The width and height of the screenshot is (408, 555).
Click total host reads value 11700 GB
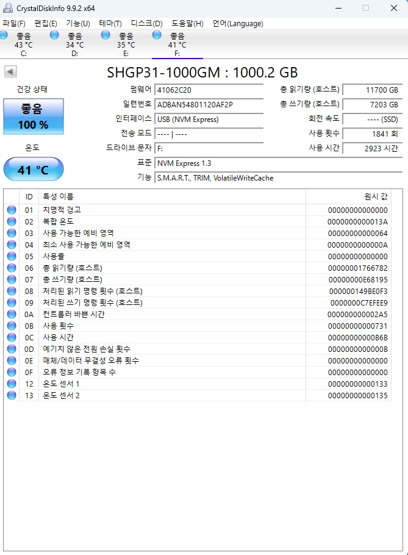coord(373,90)
